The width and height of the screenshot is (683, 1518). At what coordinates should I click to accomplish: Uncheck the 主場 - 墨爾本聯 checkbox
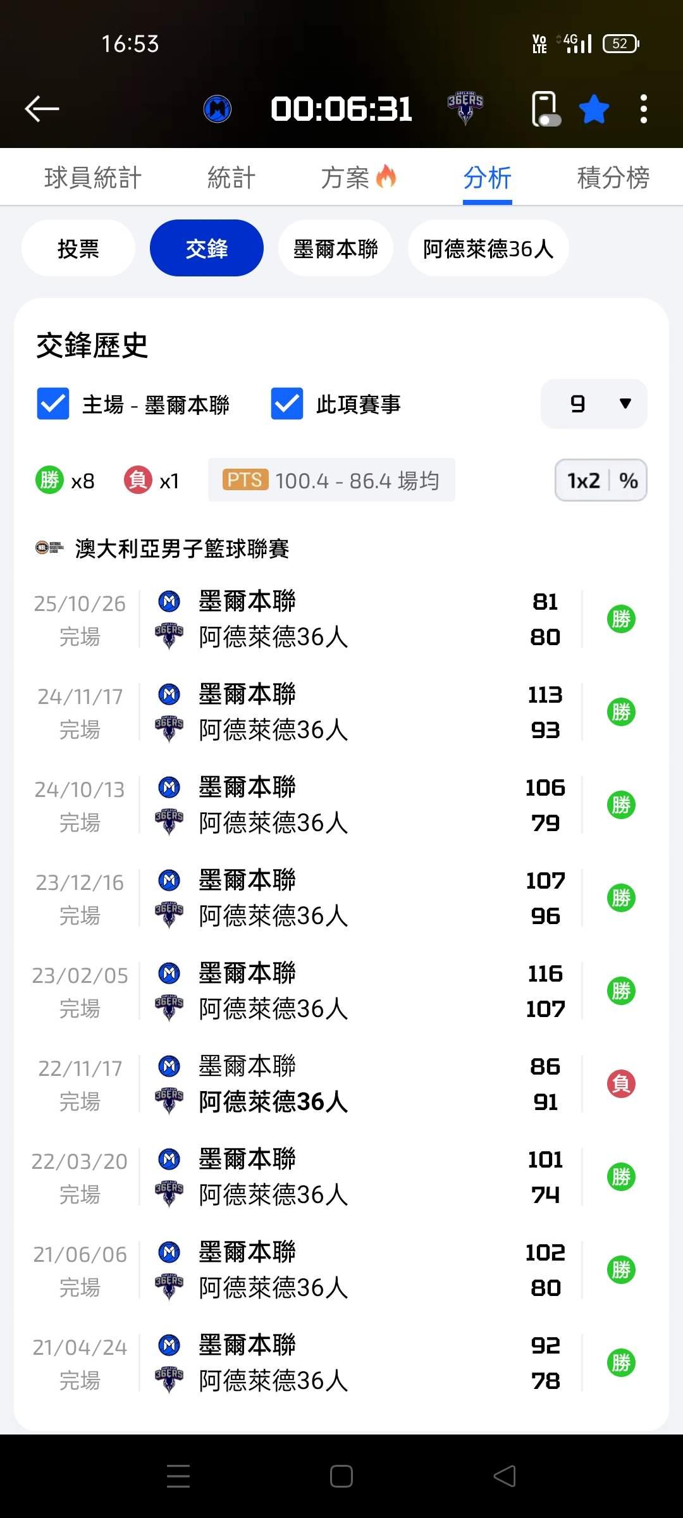coord(53,404)
